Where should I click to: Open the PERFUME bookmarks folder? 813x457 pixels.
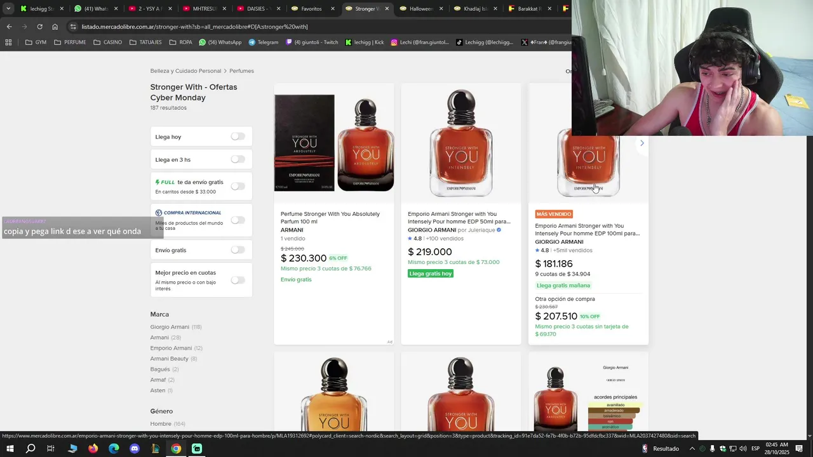pyautogui.click(x=70, y=43)
